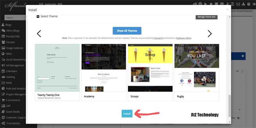This screenshot has width=256, height=128.
Task: Click the Softaculous logo
Action: point(15,6)
